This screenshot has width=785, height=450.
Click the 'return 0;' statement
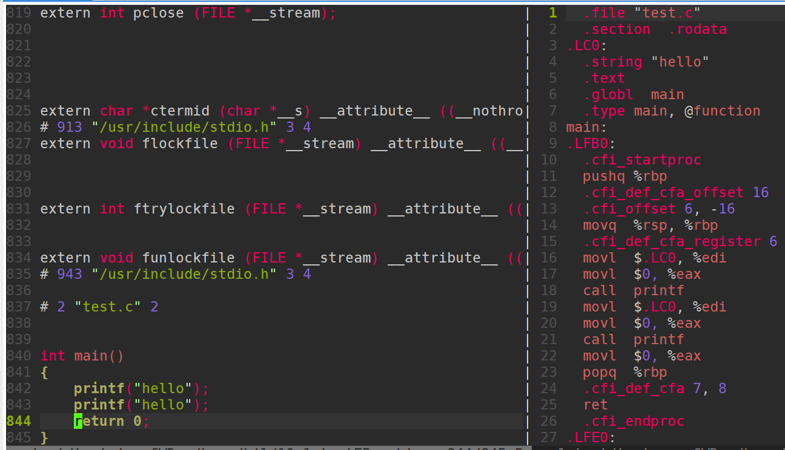(111, 421)
